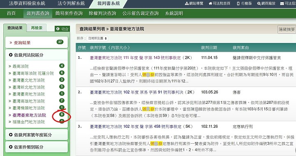
Task: Open 除權判決查詢 menu item
Action: [x=102, y=13]
